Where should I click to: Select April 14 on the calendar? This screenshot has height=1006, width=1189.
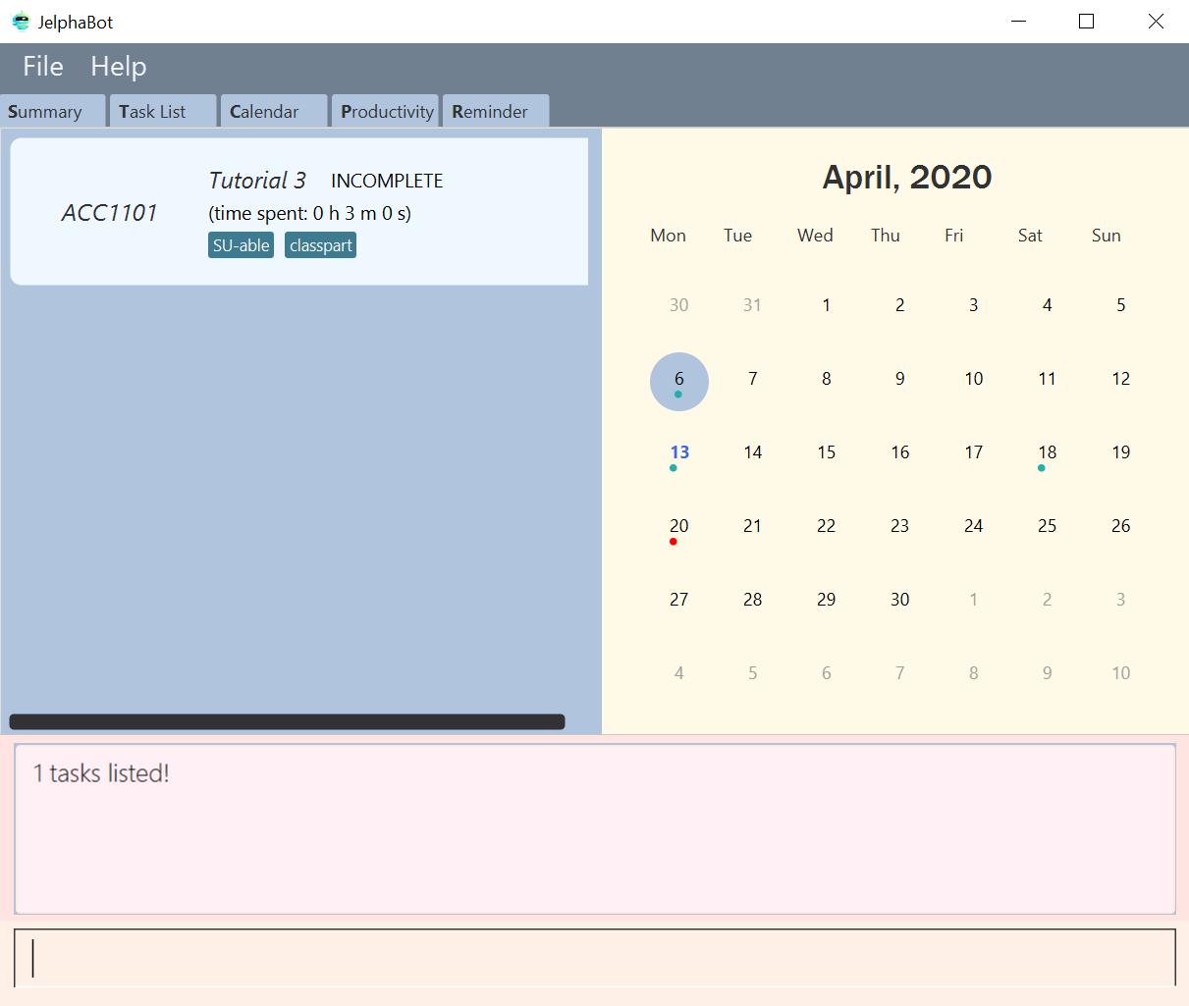pos(752,452)
